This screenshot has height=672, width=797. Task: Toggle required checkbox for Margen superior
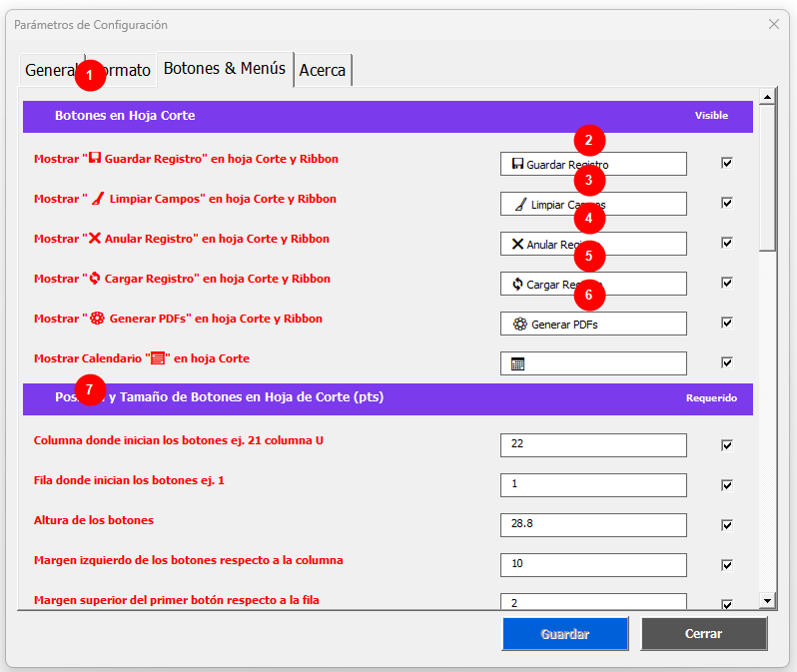click(727, 604)
